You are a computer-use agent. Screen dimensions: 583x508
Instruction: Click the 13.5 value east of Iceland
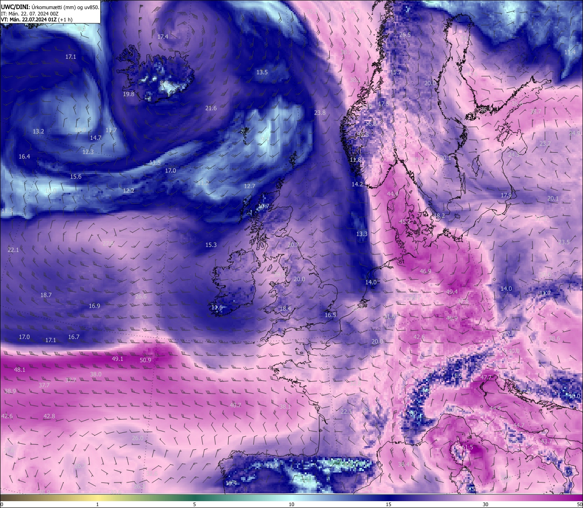pos(262,72)
